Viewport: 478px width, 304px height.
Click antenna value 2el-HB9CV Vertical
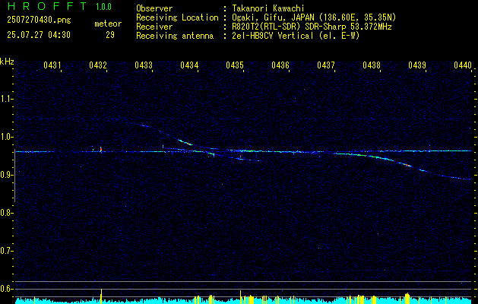(273, 36)
